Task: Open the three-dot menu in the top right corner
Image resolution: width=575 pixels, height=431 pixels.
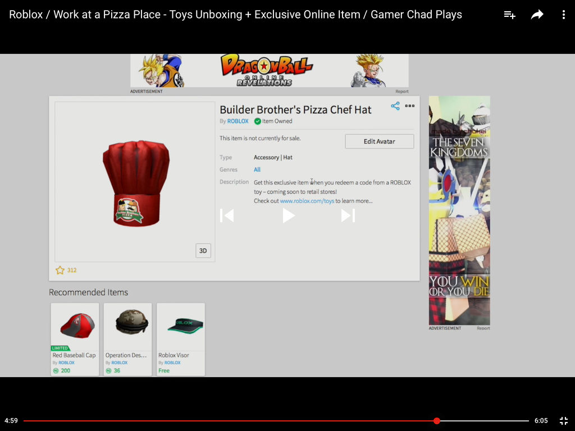Action: coord(564,15)
